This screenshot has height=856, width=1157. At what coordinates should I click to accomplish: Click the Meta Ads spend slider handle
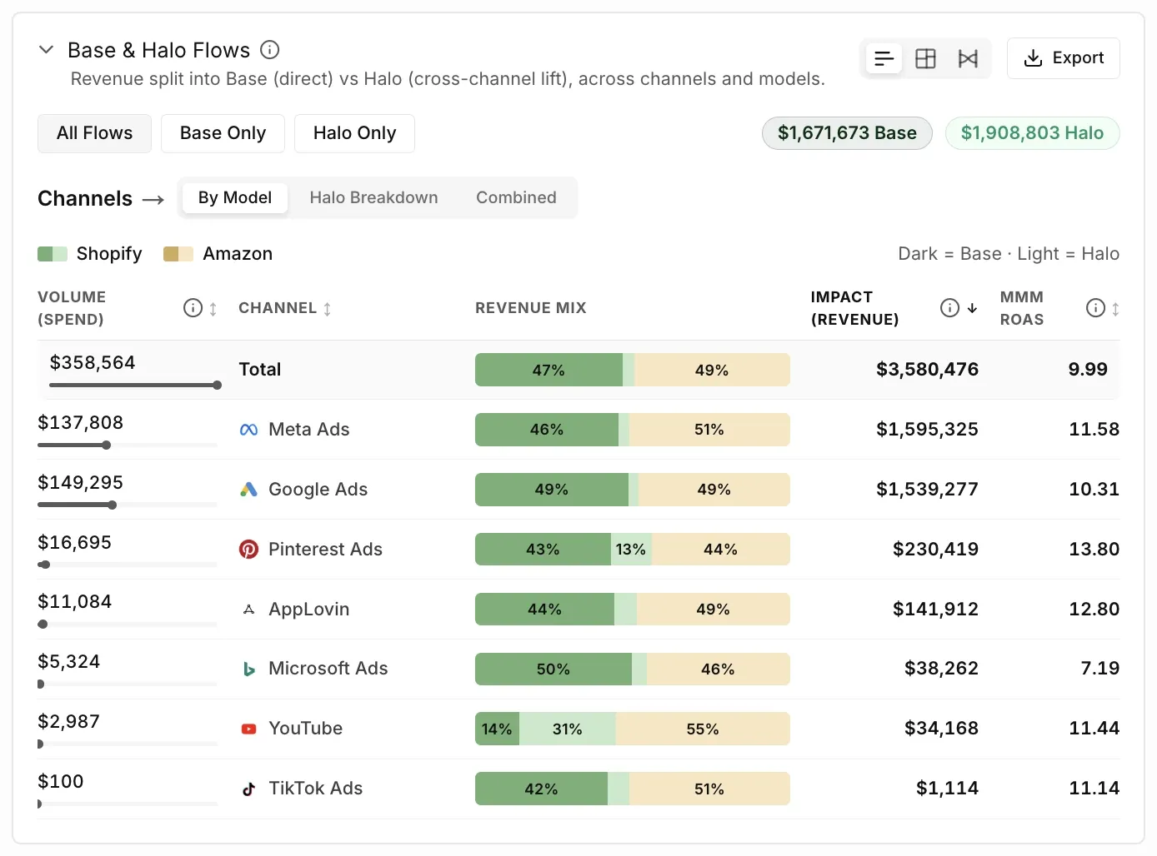106,445
